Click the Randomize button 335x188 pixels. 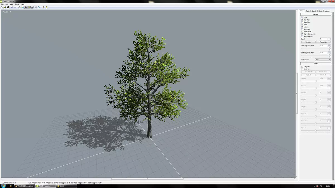point(323,42)
